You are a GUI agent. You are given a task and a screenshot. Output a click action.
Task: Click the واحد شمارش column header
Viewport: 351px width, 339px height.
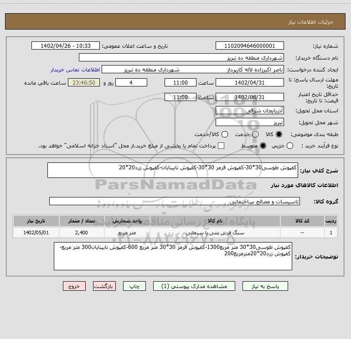127,221
